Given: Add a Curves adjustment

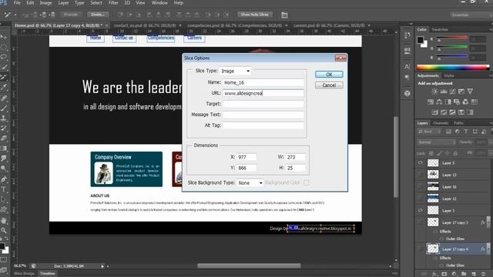Looking at the screenshot, I should [452, 92].
